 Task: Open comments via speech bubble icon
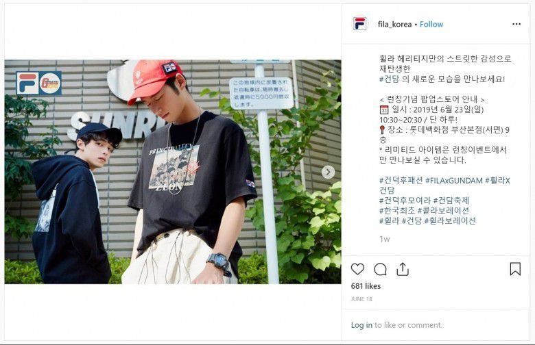click(380, 270)
